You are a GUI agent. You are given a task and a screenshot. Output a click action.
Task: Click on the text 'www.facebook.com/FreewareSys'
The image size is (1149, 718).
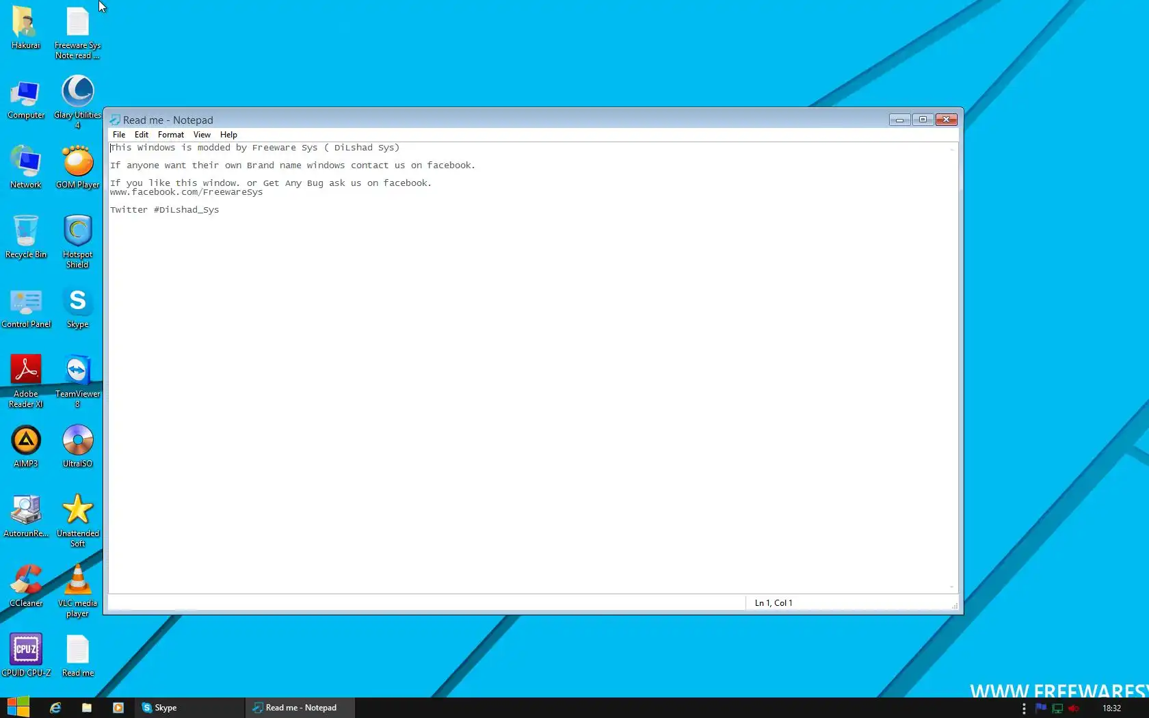click(186, 192)
